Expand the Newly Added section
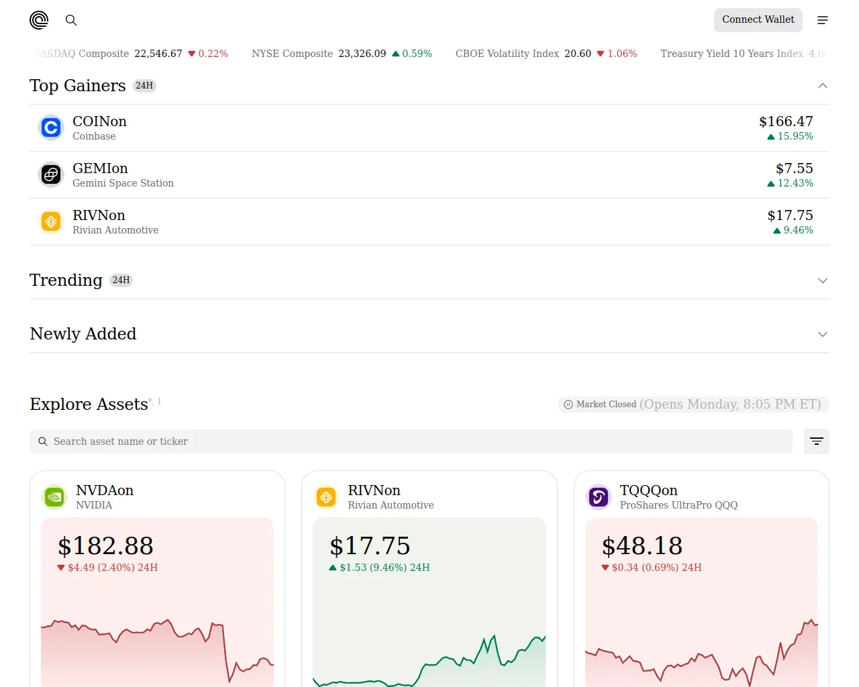Screen dimensions: 859x687 [x=823, y=334]
